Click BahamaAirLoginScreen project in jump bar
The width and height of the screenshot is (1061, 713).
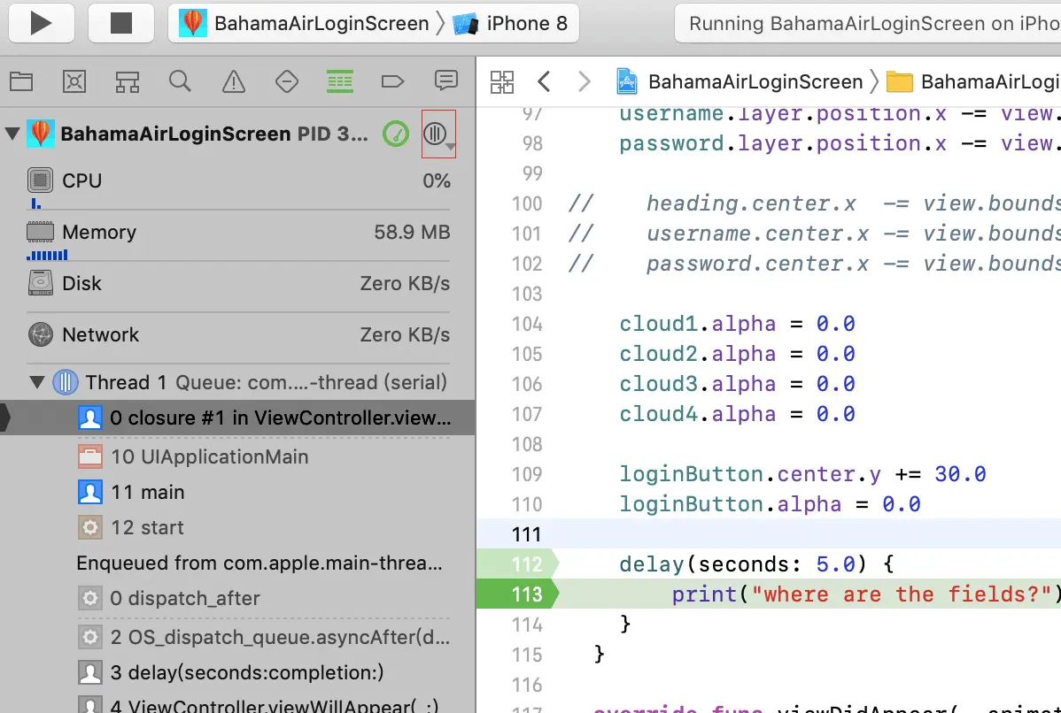pos(740,81)
